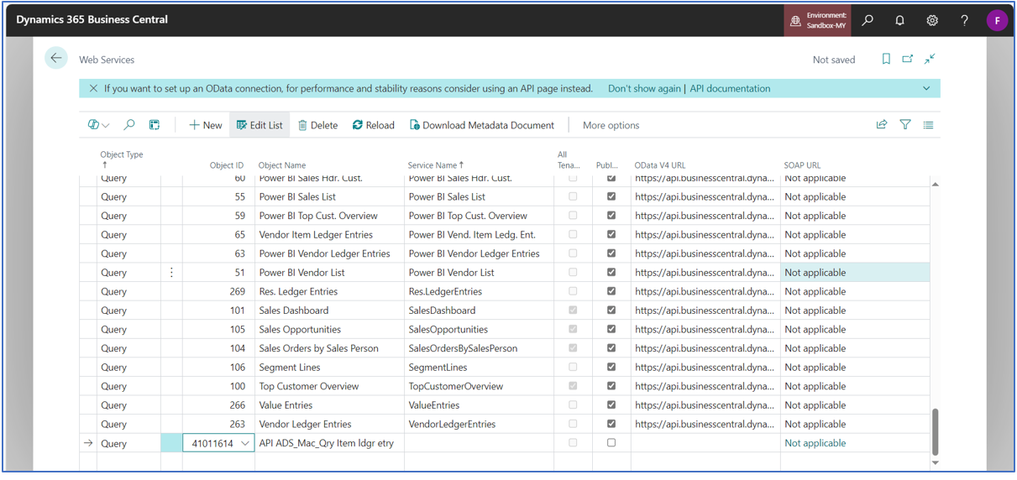This screenshot has height=480, width=1017.
Task: Sort by Object ID column header
Action: (227, 165)
